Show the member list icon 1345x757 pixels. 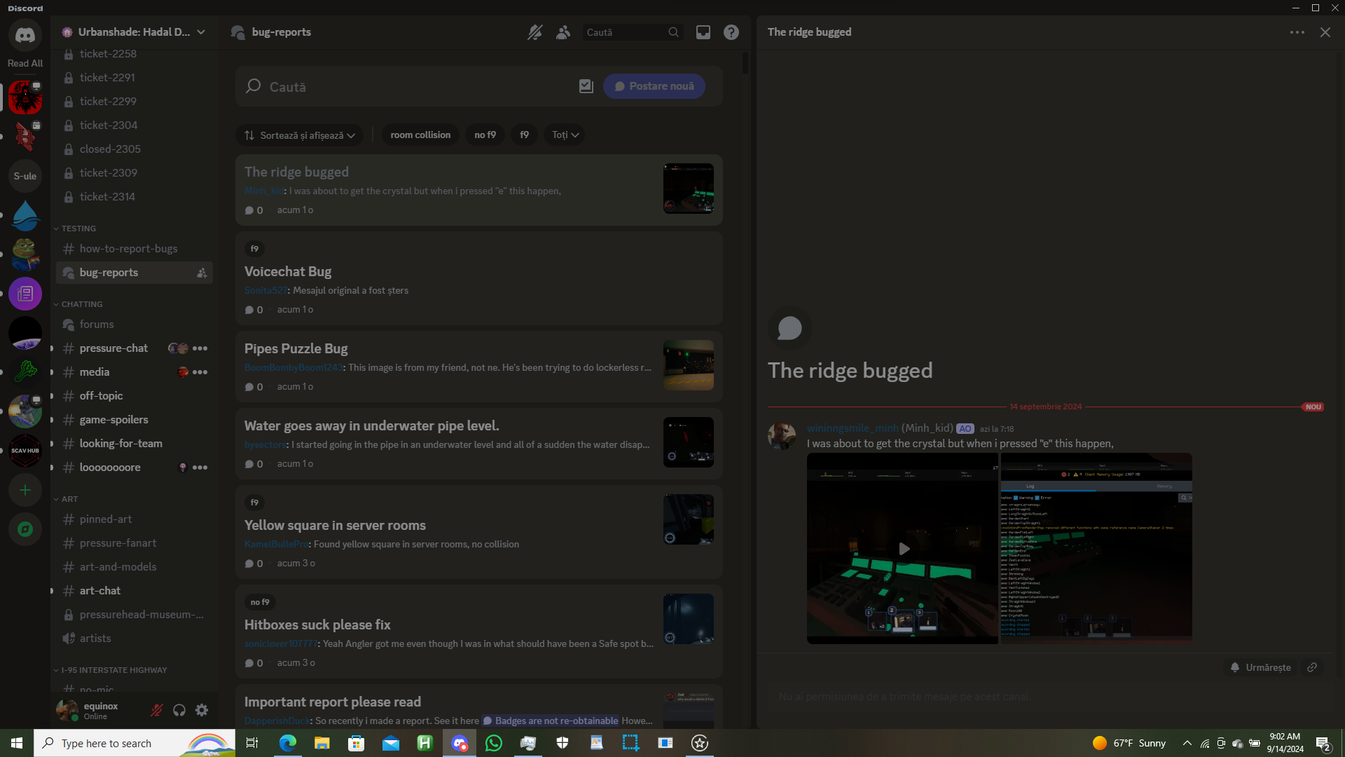pyautogui.click(x=563, y=32)
